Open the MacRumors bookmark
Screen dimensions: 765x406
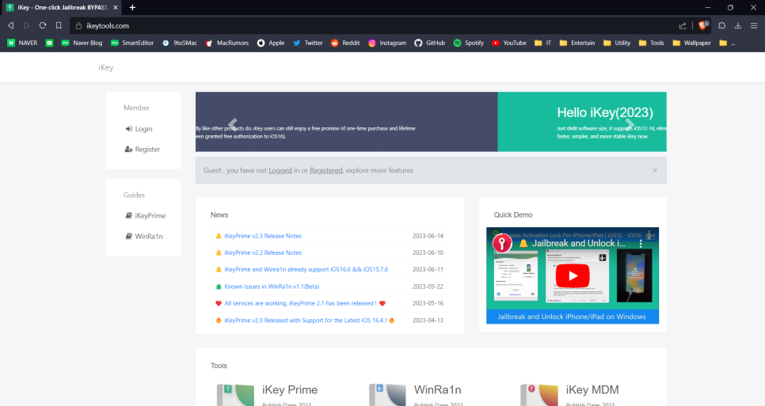(227, 43)
